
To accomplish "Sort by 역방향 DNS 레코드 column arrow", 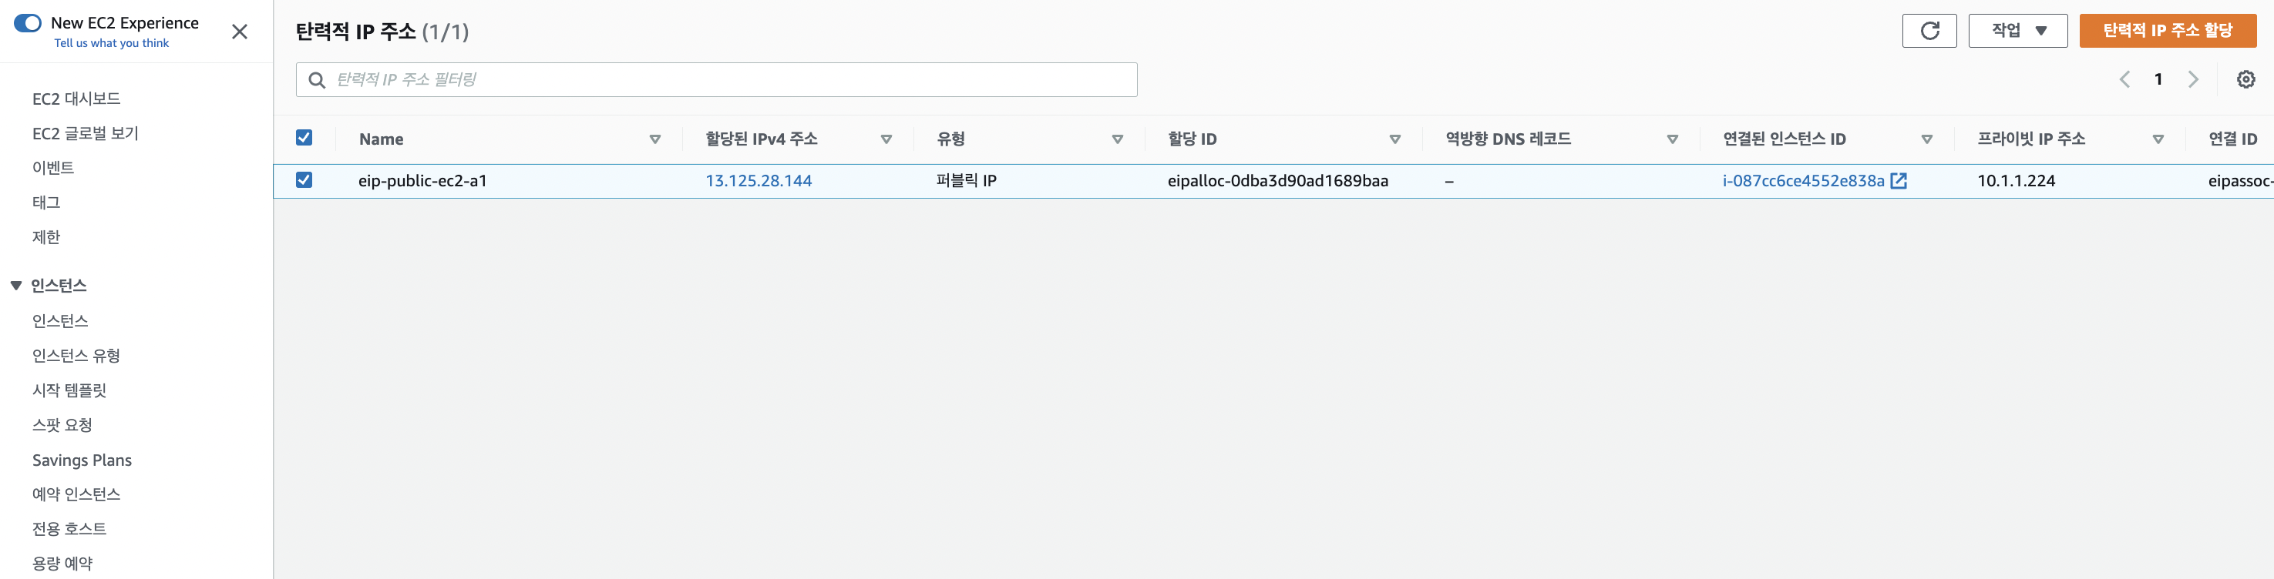I will click(x=1672, y=139).
